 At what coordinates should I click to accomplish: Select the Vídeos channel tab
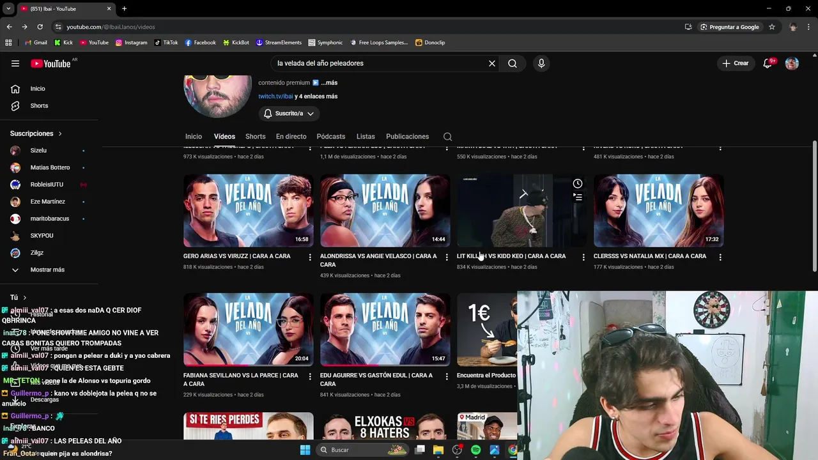click(x=224, y=136)
